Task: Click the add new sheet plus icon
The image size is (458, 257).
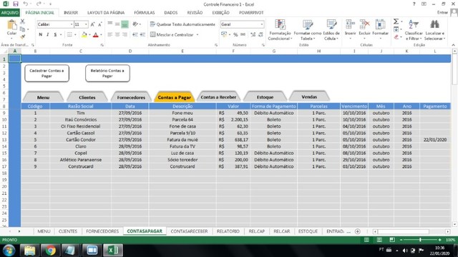Action: [x=358, y=231]
